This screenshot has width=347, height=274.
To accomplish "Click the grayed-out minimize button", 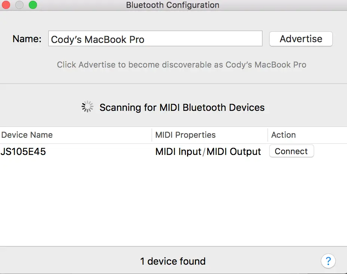I will [x=19, y=4].
